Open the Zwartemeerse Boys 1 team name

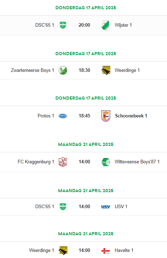[33, 70]
